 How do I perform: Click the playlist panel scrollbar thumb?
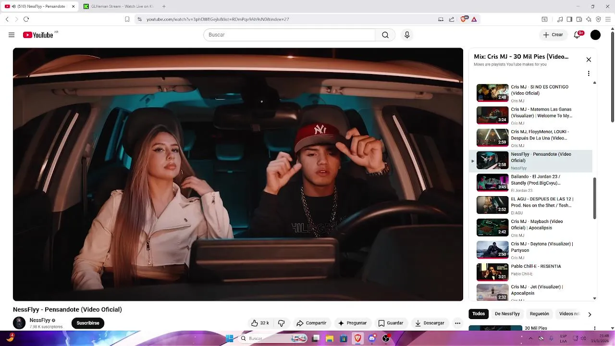[x=594, y=198]
